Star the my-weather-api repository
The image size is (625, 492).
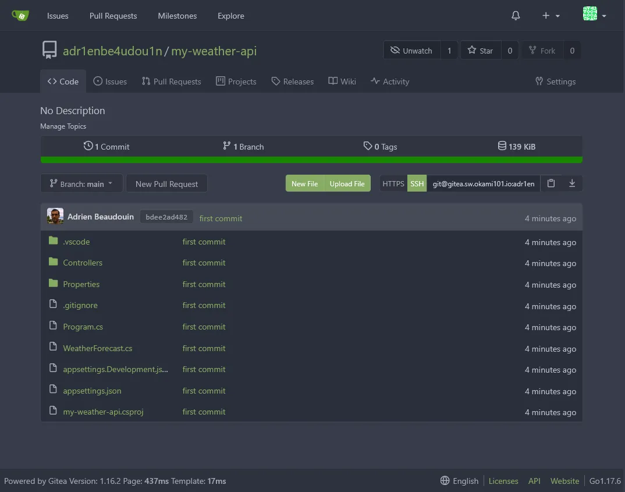point(481,50)
